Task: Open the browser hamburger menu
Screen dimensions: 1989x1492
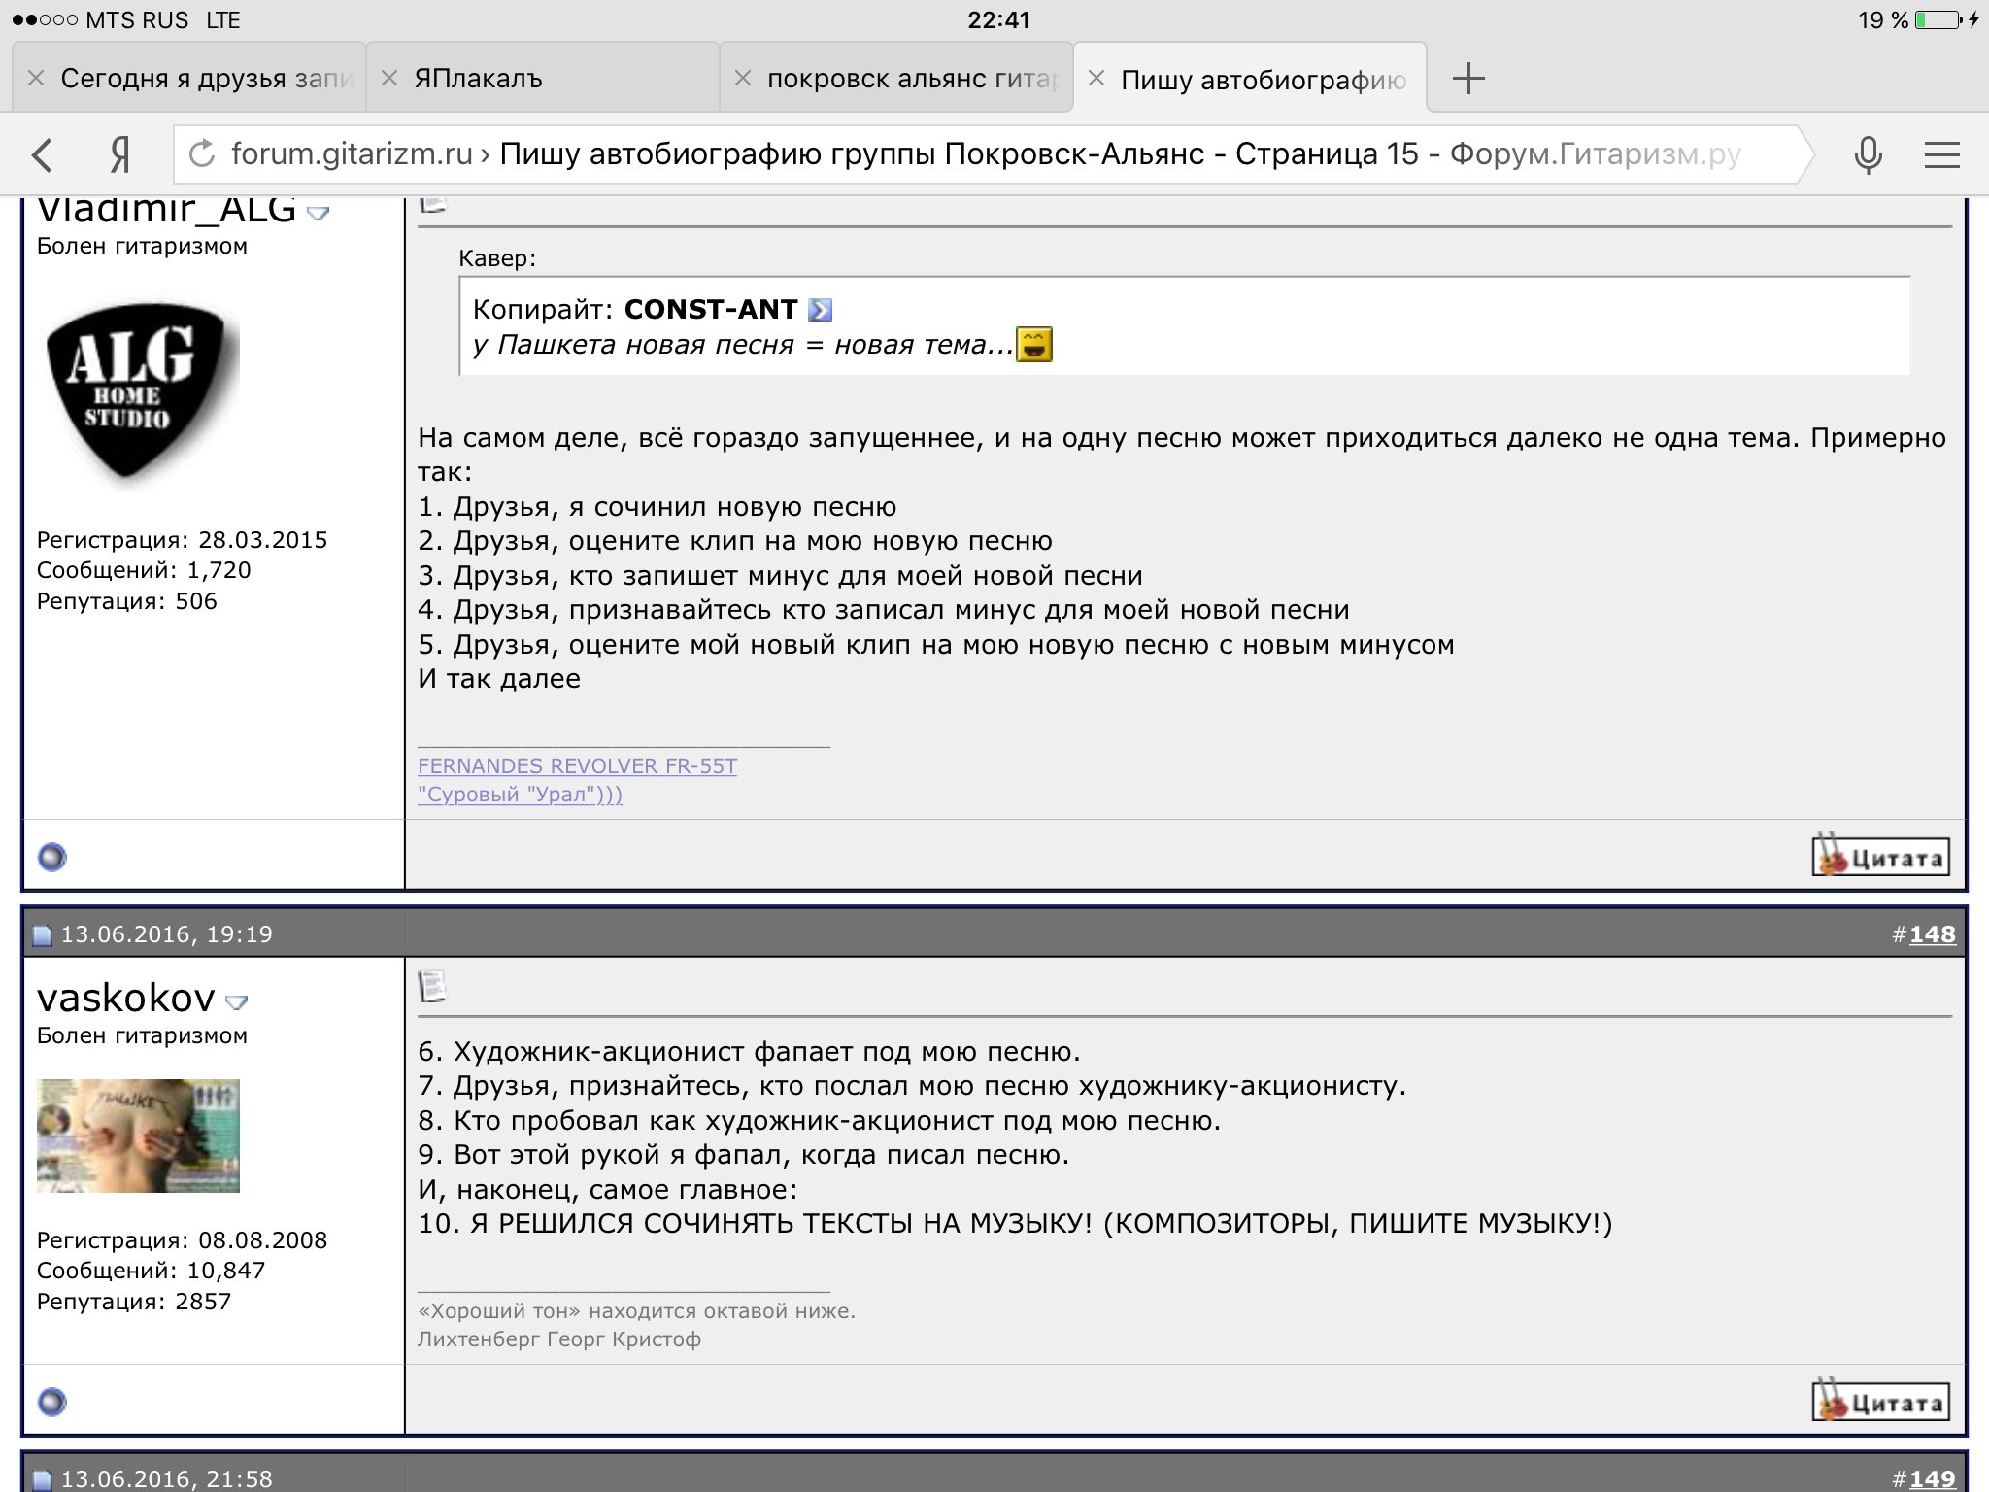Action: point(1941,154)
